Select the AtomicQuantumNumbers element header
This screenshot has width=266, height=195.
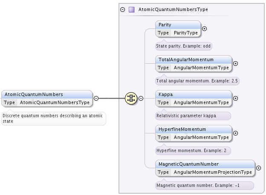click(x=47, y=94)
